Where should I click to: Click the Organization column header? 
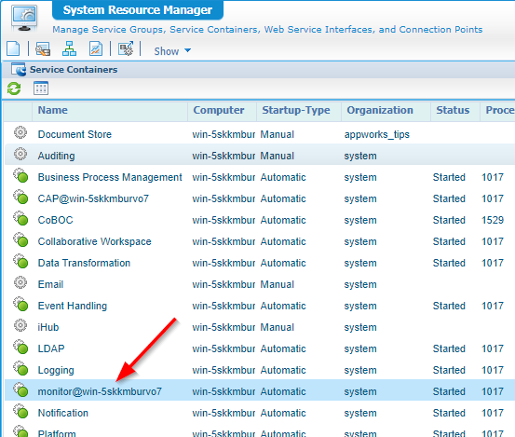pos(380,110)
